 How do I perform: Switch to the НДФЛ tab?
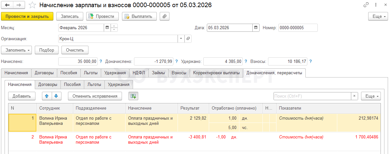[139, 73]
